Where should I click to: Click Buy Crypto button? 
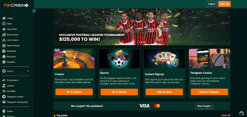(204, 106)
